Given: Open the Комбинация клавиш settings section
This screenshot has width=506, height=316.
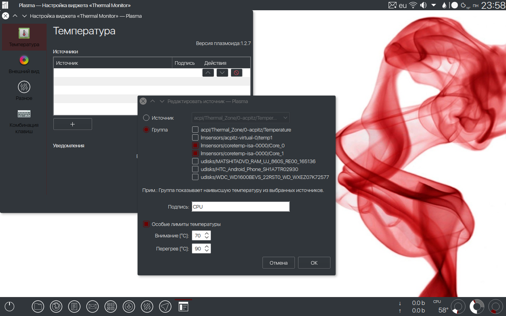Looking at the screenshot, I should pyautogui.click(x=24, y=121).
